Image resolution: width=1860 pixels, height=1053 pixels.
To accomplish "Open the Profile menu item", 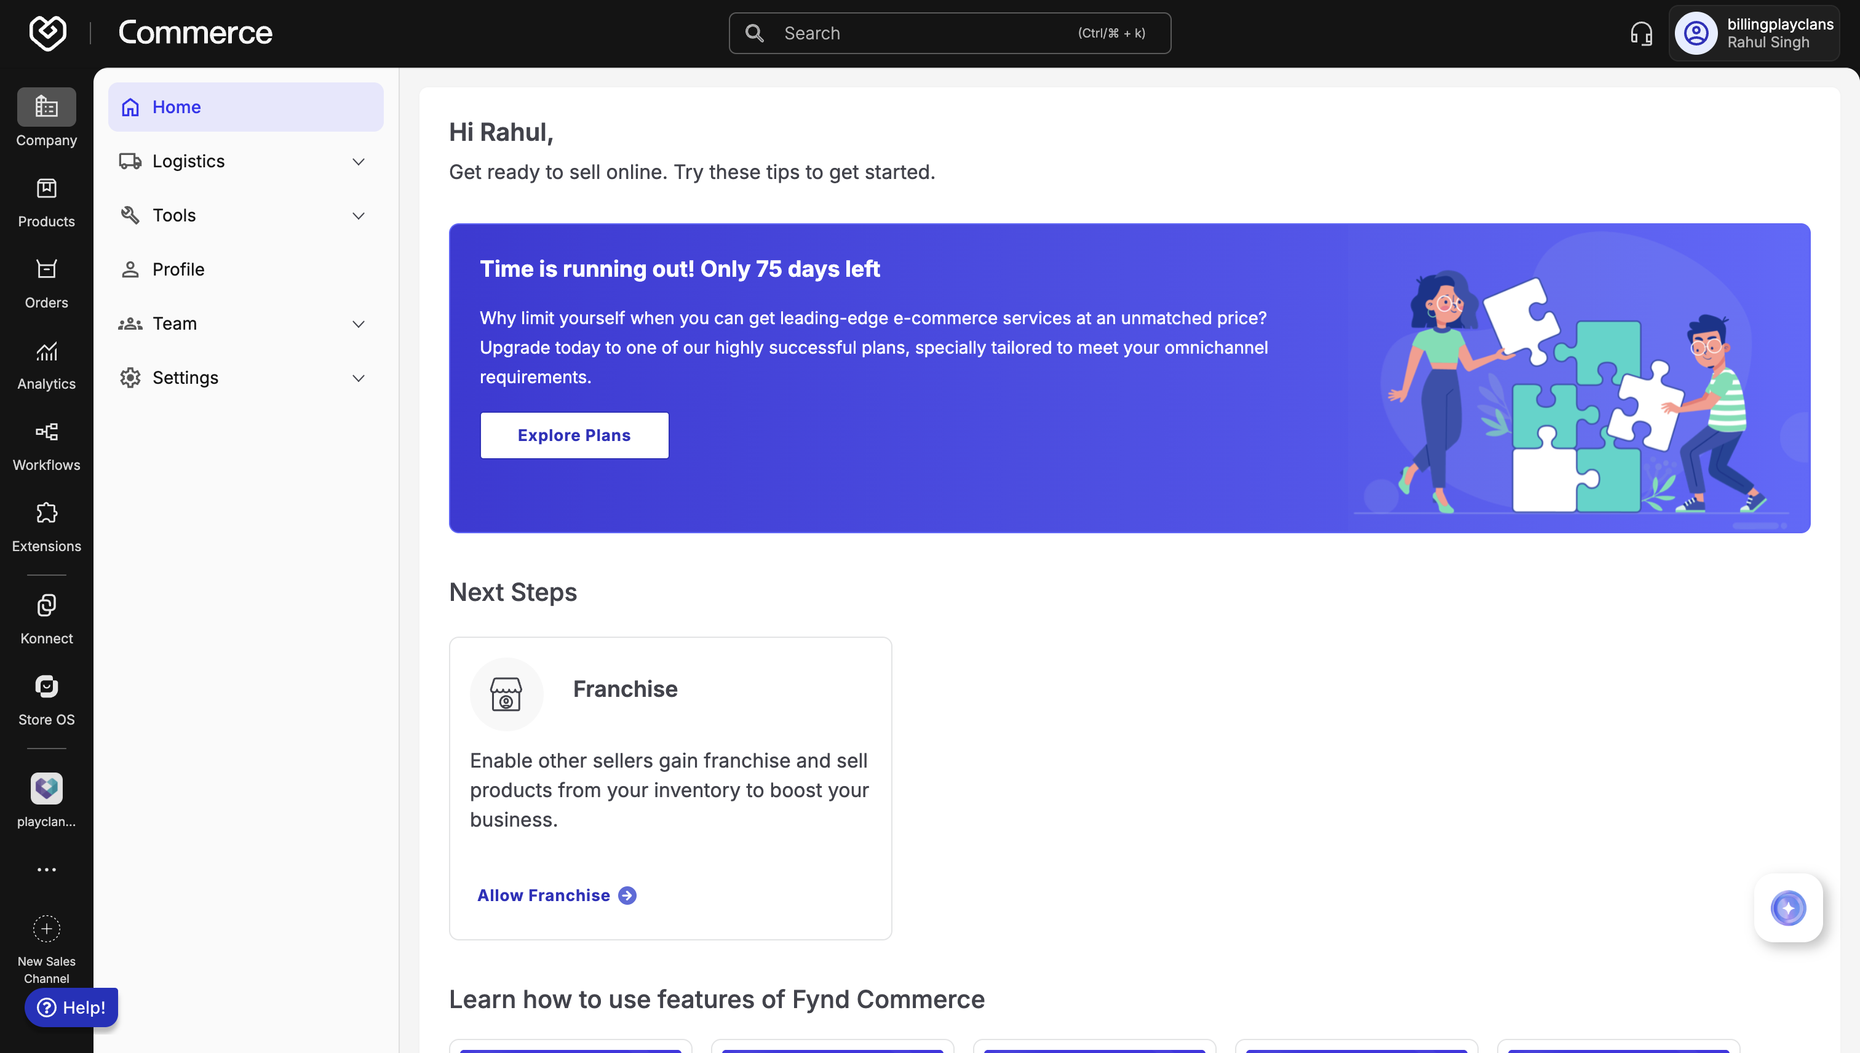I will click(x=178, y=270).
